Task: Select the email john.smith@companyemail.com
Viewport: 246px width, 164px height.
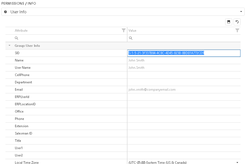Action: (x=152, y=90)
